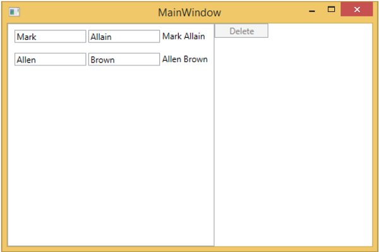Open the MainWindow application icon menu
Viewport: 379px width, 252px height.
[x=14, y=11]
